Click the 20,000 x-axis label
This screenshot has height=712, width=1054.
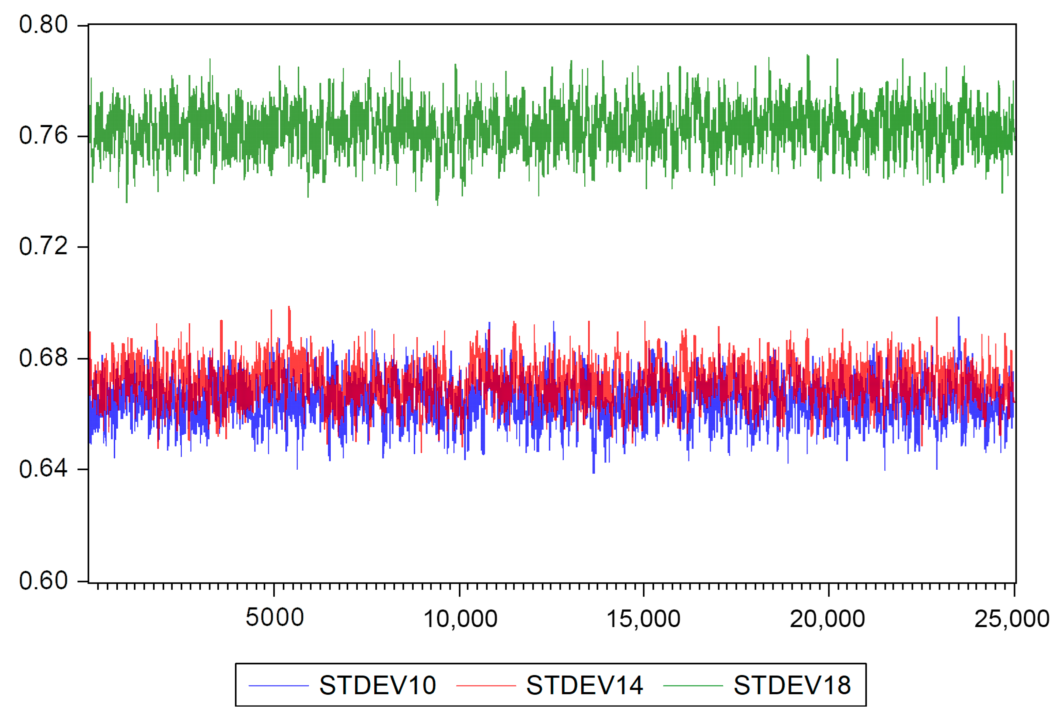[828, 619]
